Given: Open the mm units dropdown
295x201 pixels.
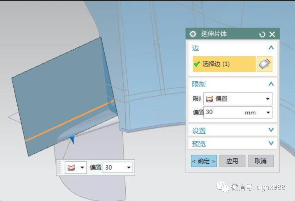Looking at the screenshot, I should pos(268,112).
